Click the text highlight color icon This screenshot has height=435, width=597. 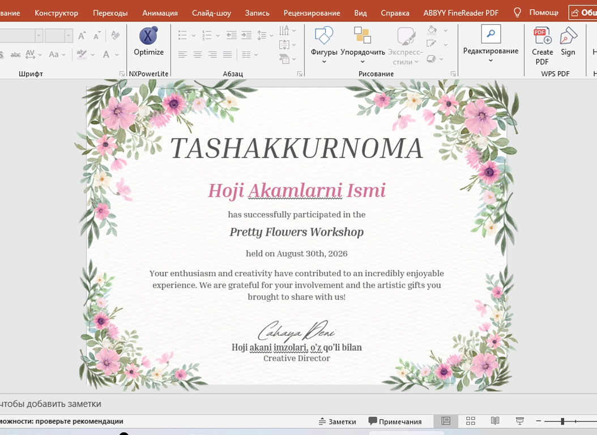(x=82, y=54)
